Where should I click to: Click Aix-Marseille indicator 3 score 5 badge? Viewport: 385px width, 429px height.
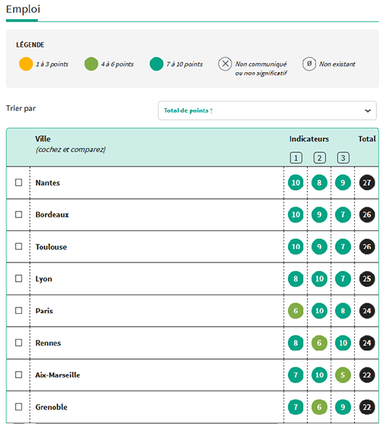point(343,375)
